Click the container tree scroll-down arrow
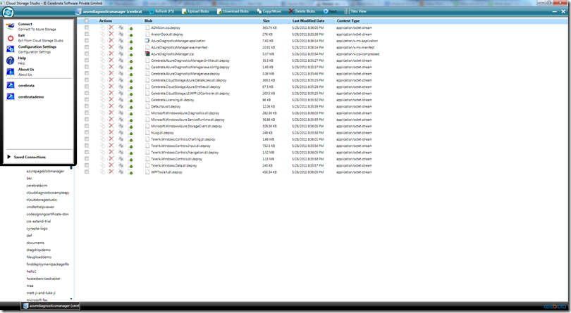Screen dimensions: 571x313 [x=71, y=299]
